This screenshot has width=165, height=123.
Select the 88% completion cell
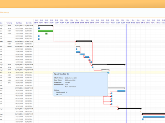pyautogui.click(x=9, y=26)
